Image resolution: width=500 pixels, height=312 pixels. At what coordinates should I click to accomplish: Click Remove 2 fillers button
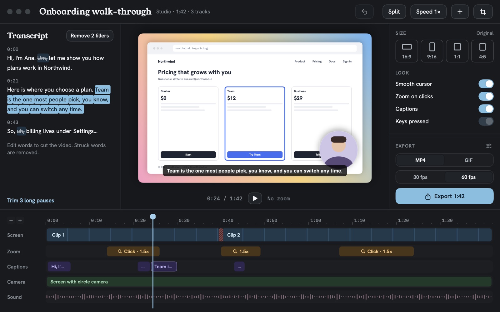coord(90,36)
